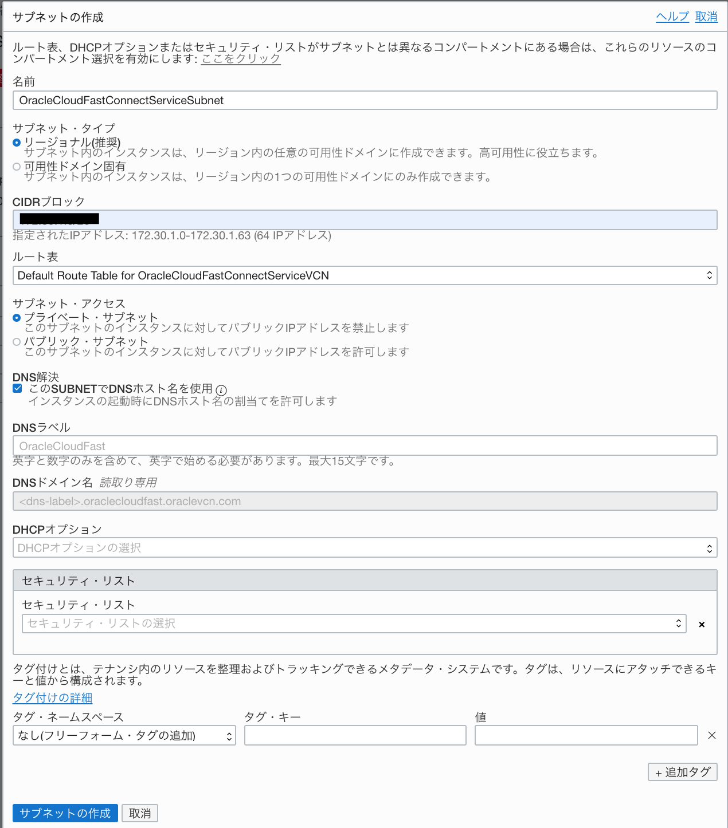Open the タグ付けの詳細 link
Image resolution: width=728 pixels, height=828 pixels.
click(x=52, y=697)
